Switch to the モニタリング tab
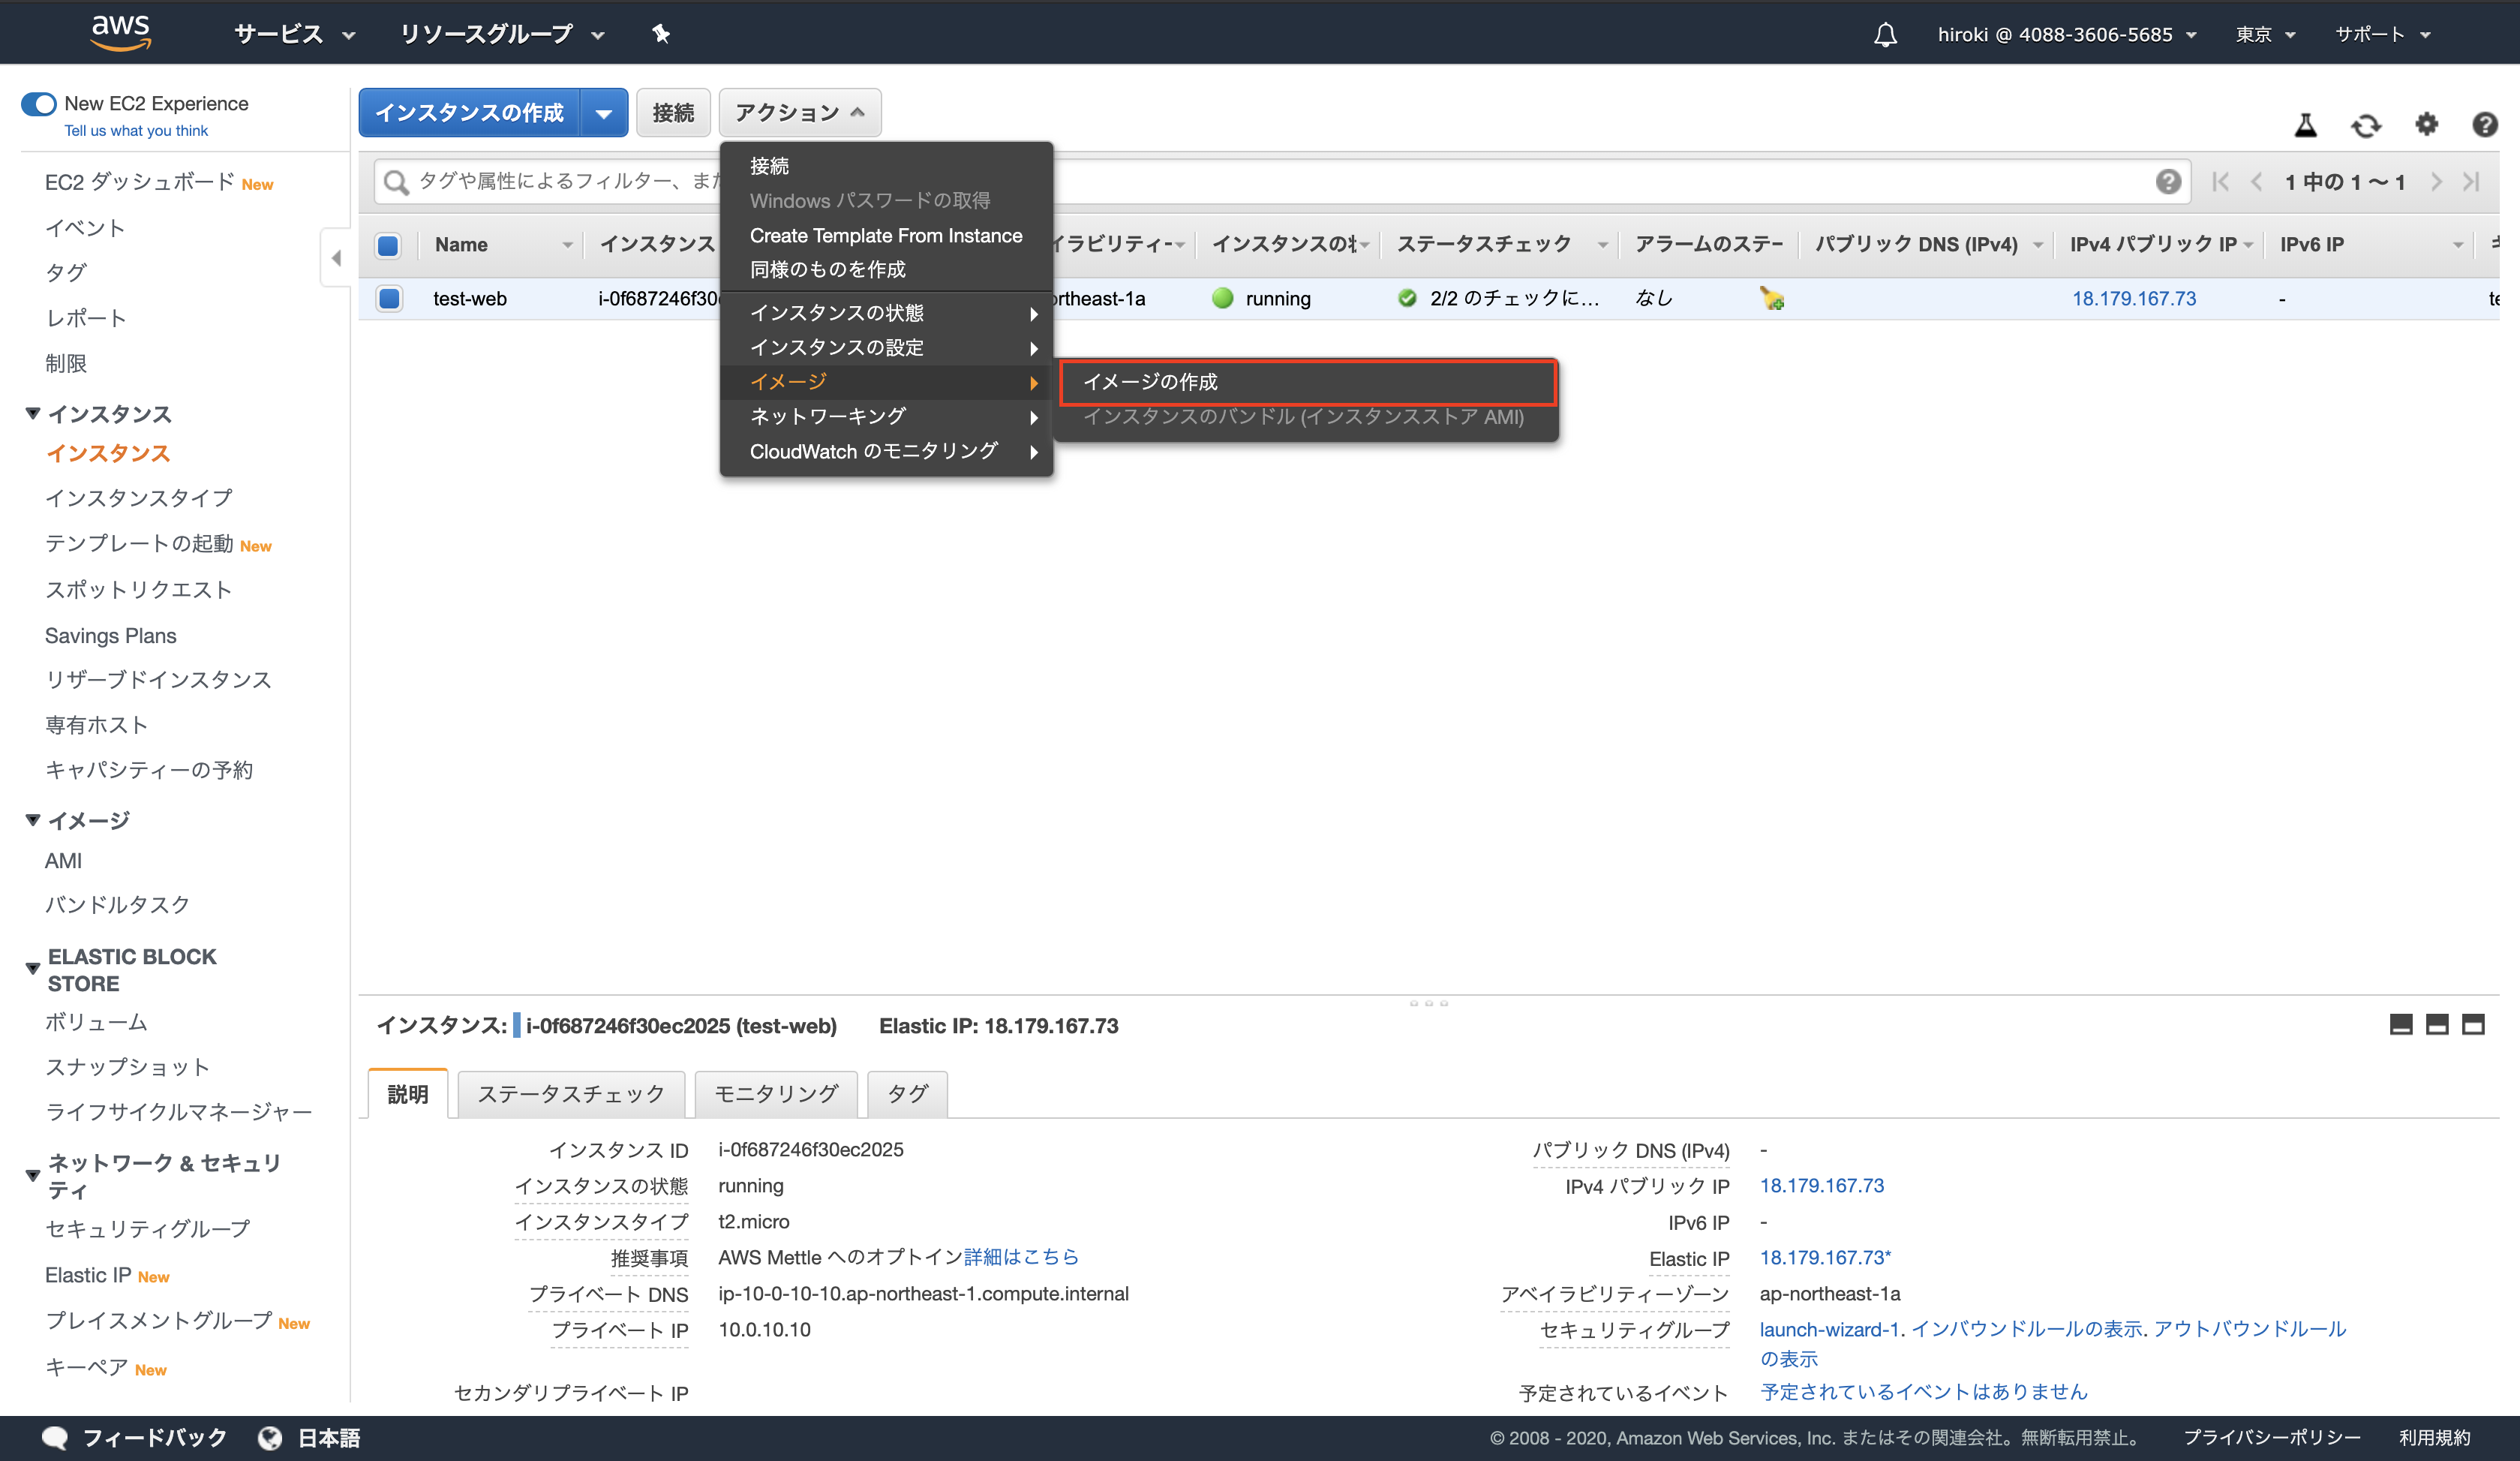This screenshot has width=2520, height=1461. click(775, 1093)
